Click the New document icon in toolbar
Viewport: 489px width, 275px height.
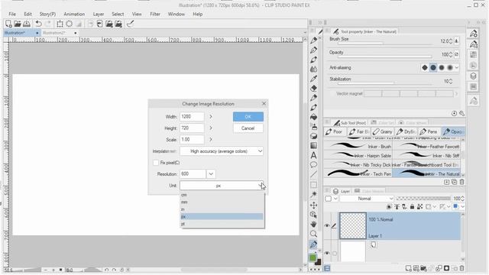click(8, 24)
